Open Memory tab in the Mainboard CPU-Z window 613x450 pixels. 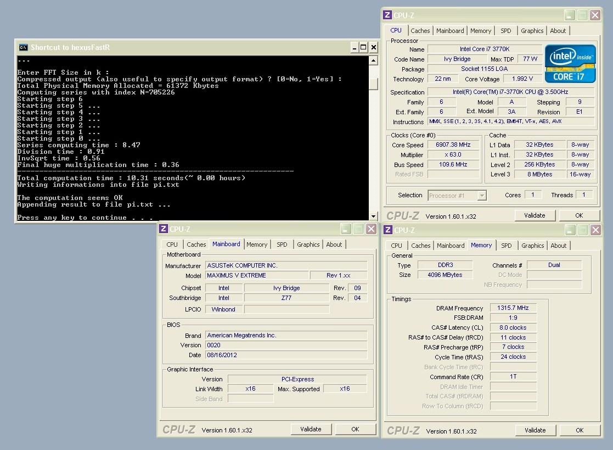tap(257, 244)
